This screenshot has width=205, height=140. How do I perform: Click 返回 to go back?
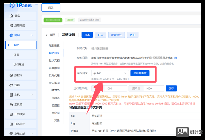point(53,35)
